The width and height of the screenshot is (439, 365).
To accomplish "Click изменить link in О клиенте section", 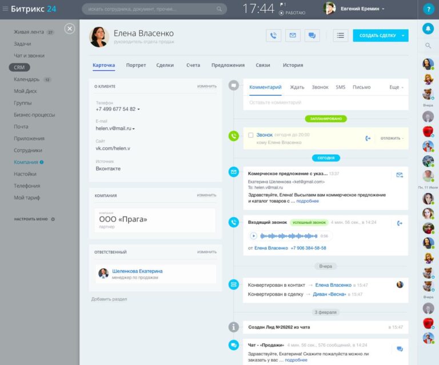I will point(207,86).
